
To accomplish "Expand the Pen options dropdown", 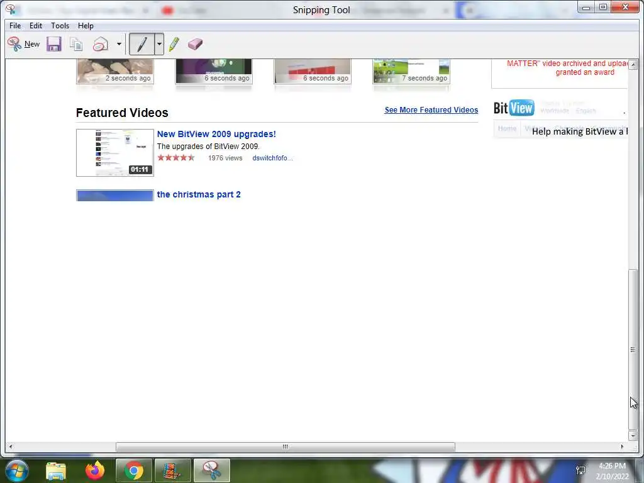I will pyautogui.click(x=159, y=44).
